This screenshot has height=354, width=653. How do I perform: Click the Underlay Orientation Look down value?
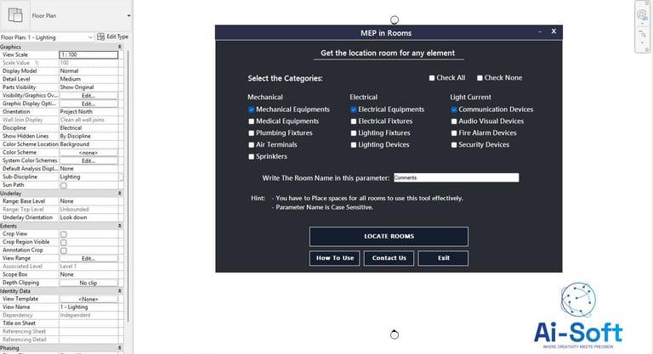click(x=88, y=217)
